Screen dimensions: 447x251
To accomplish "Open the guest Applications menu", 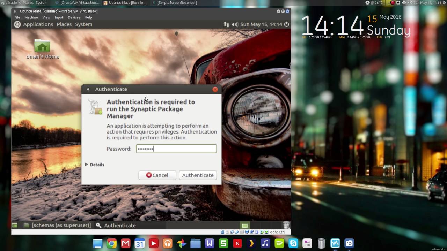I will pos(38,24).
